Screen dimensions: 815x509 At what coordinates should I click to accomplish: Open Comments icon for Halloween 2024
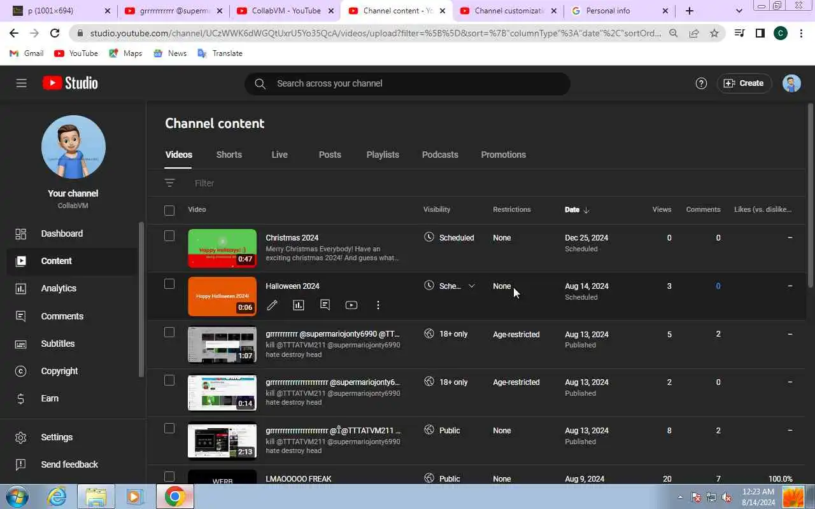click(x=325, y=305)
